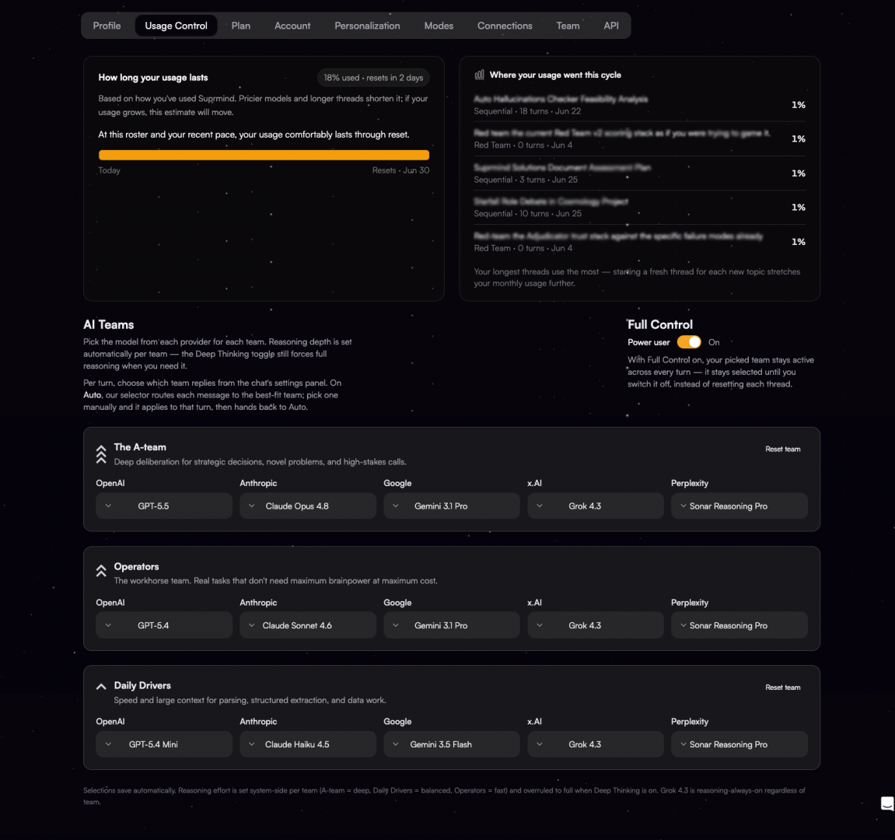Click the 'Daily Drivers' team title
The width and height of the screenshot is (895, 840).
(x=142, y=685)
